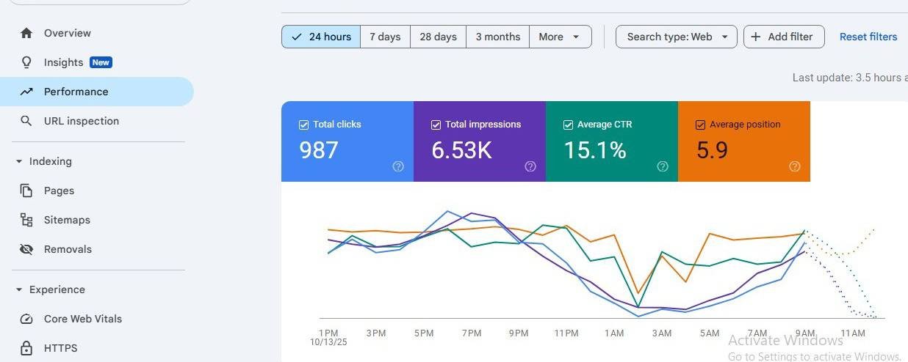The width and height of the screenshot is (908, 362).
Task: Open the Overview home icon
Action: click(26, 33)
